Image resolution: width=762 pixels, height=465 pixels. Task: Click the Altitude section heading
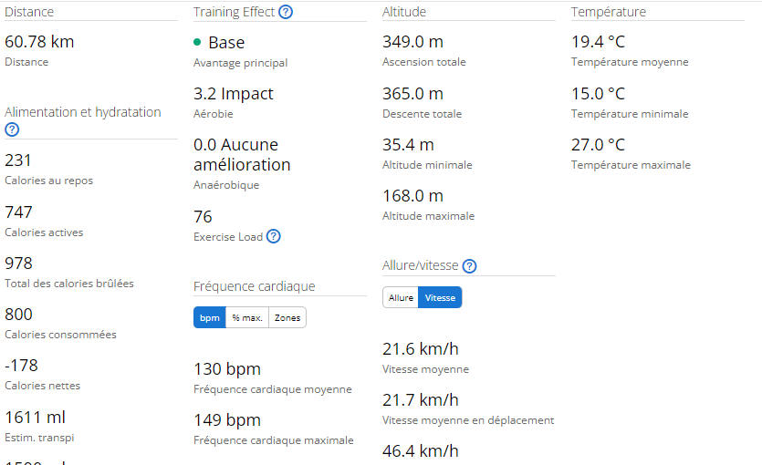pos(403,12)
